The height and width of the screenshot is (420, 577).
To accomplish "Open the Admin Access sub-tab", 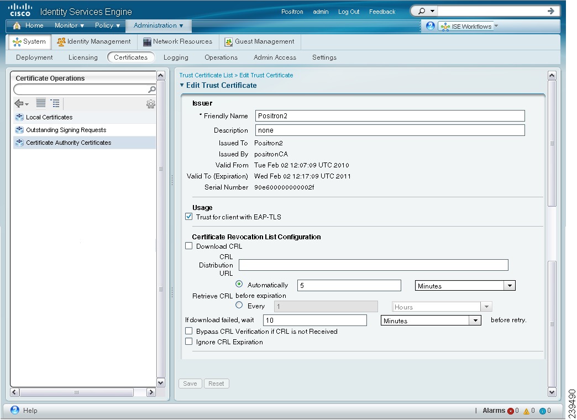I will pyautogui.click(x=275, y=57).
